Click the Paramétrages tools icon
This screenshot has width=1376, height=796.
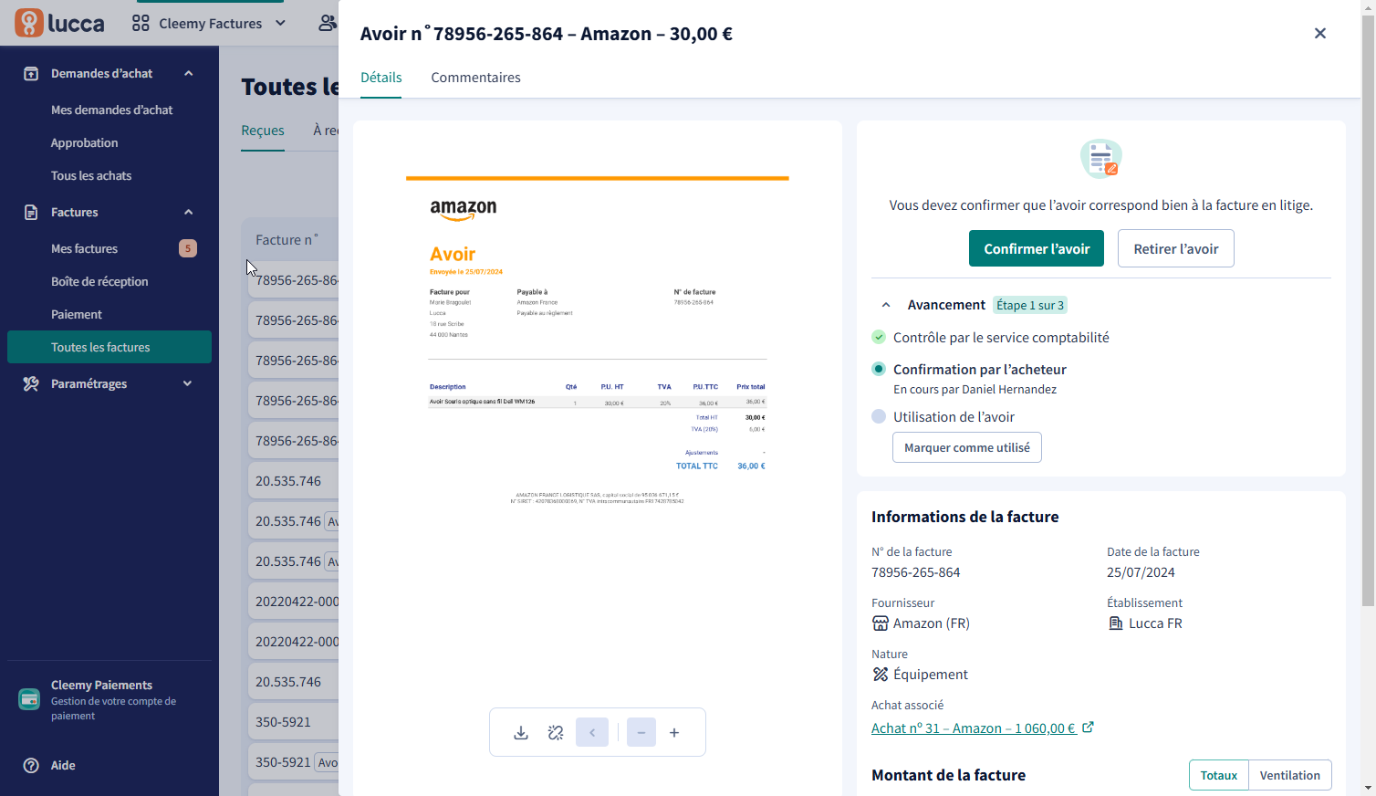[x=31, y=383]
